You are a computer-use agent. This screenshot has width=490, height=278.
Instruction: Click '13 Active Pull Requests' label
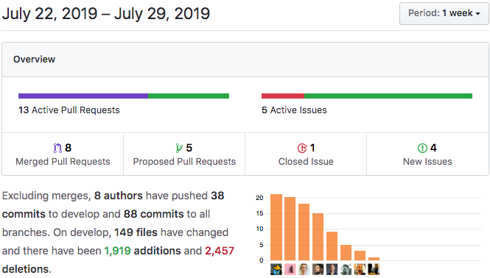coord(69,110)
